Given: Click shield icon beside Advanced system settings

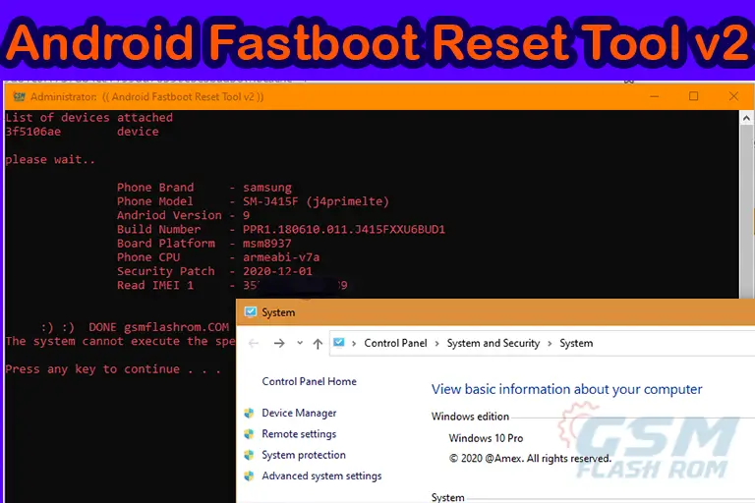Looking at the screenshot, I should (x=249, y=476).
